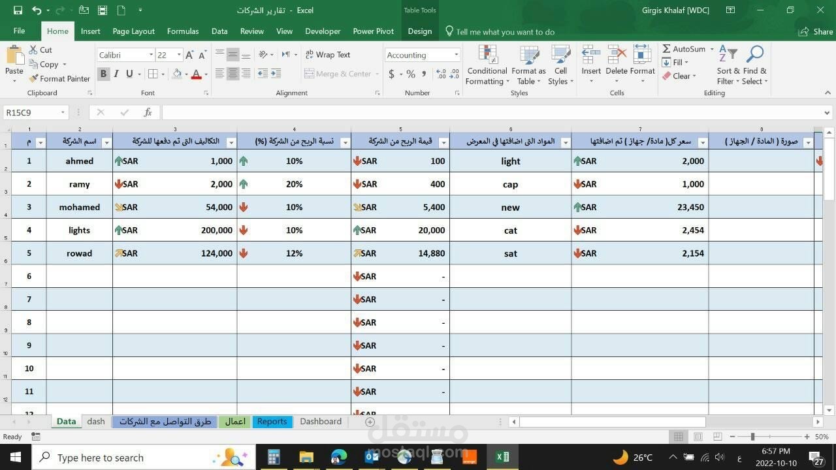Open the Format cells menu
The height and width of the screenshot is (470, 836).
click(642, 65)
